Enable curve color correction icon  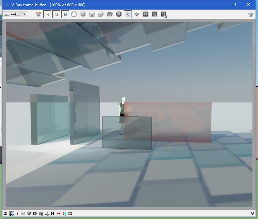click(x=29, y=213)
